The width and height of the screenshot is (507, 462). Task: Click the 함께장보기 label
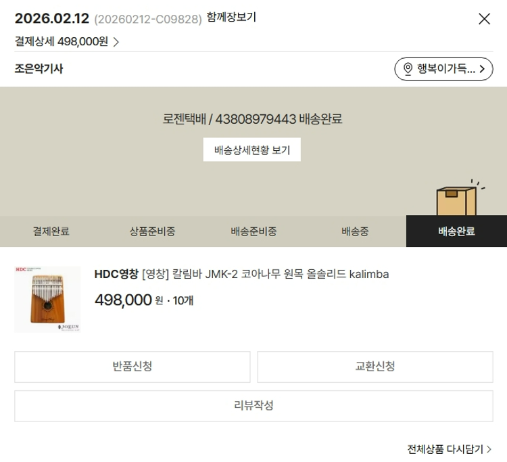click(231, 18)
